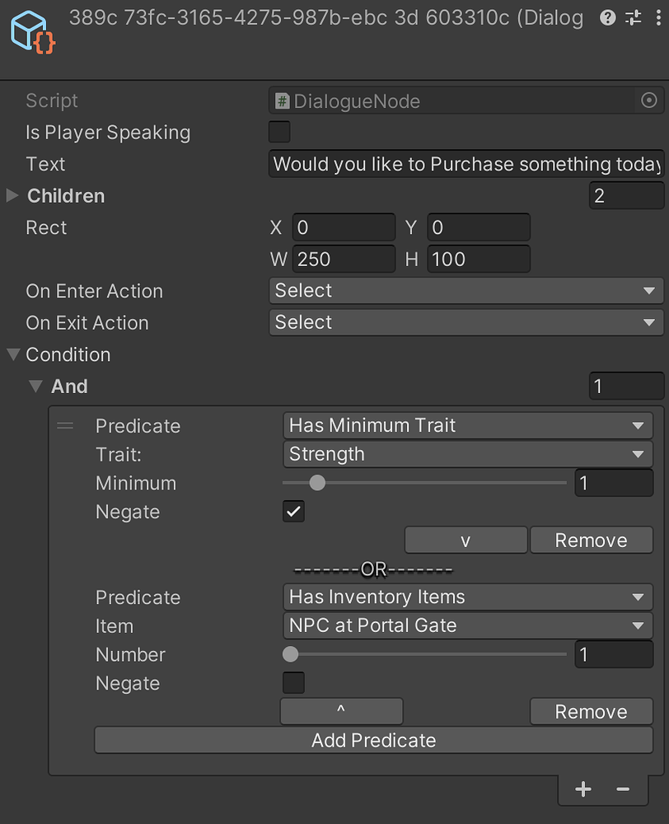Click the dialogue Text input field
The height and width of the screenshot is (824, 669).
point(466,164)
